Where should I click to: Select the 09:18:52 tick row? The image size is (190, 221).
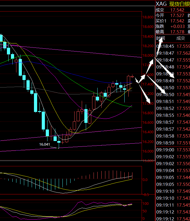coord(172,108)
